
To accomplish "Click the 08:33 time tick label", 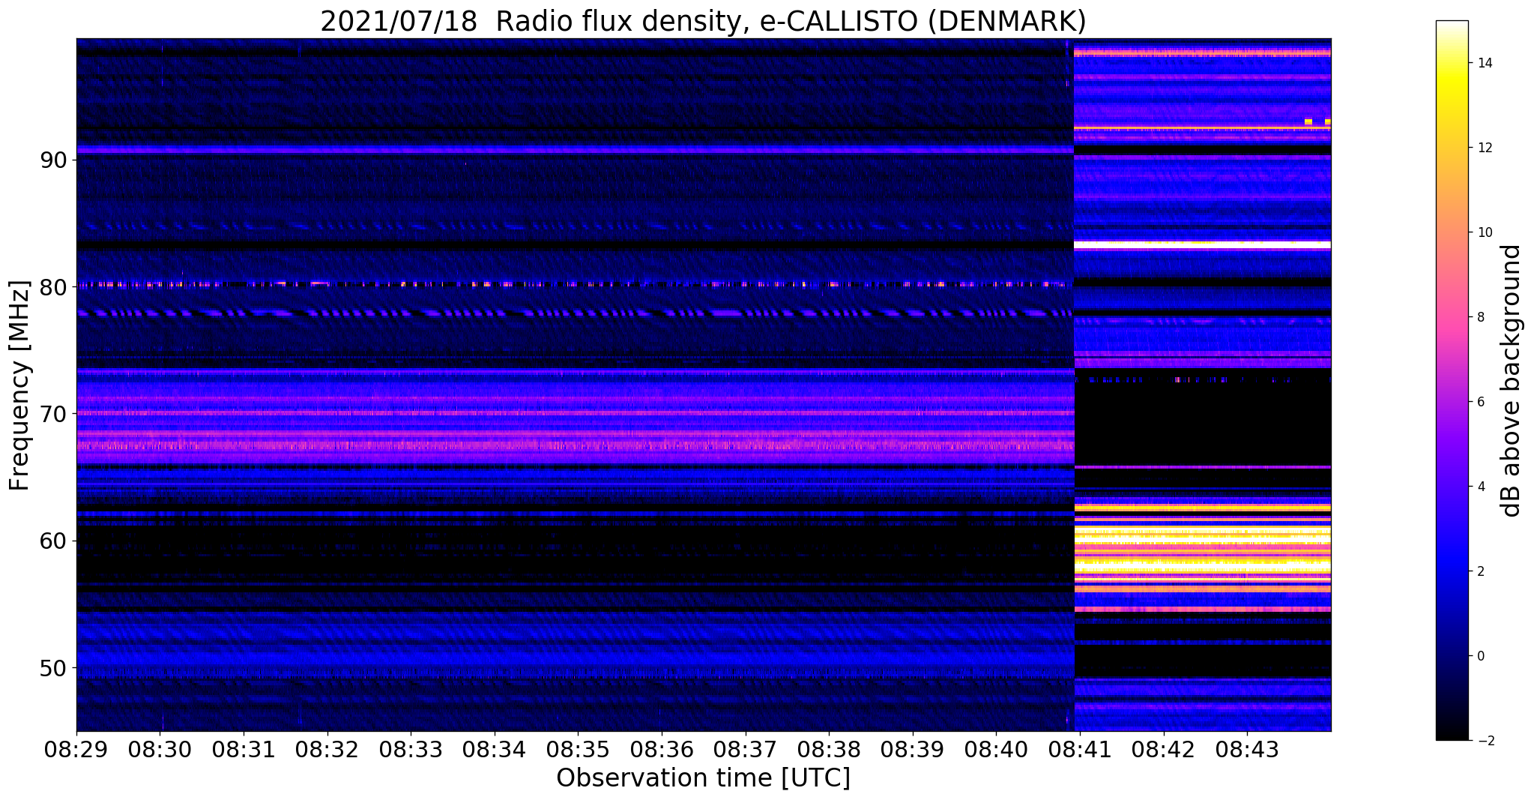I will 411,748.
